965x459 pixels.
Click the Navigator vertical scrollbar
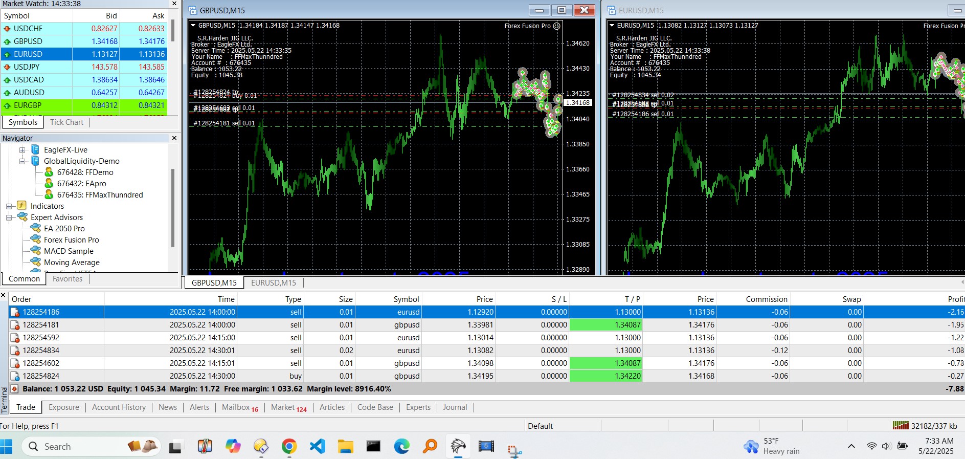(x=173, y=207)
